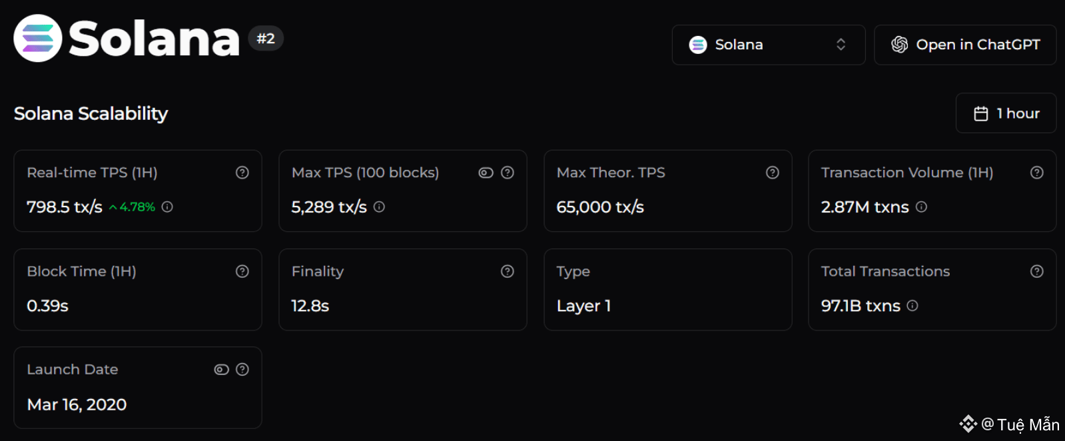Show help for Transaction Volume (1H)
The width and height of the screenshot is (1065, 441).
[x=1037, y=173]
